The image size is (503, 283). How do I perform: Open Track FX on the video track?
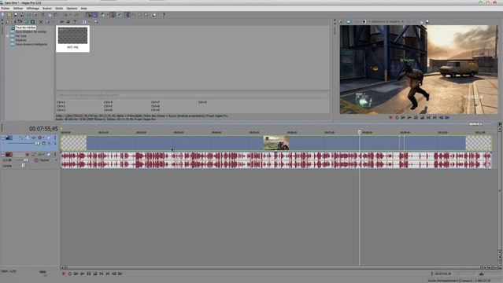coord(34,138)
